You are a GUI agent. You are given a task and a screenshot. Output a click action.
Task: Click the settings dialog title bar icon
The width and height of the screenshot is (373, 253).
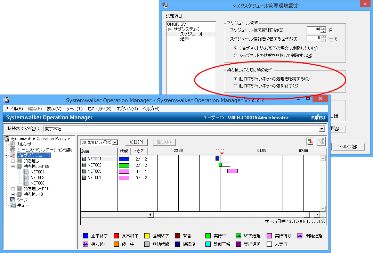165,5
